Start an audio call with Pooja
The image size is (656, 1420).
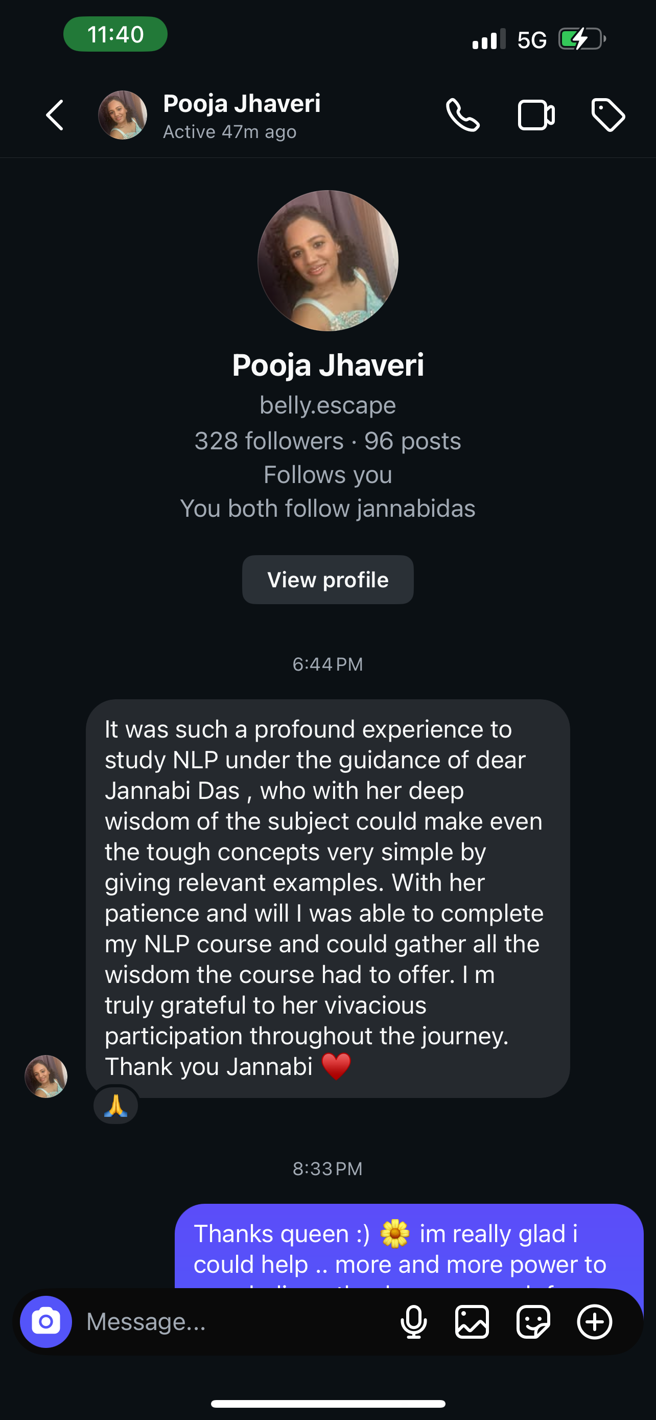[463, 115]
